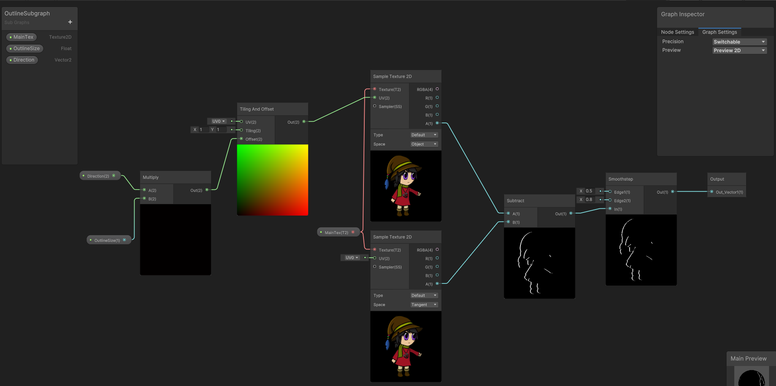Open the Space dropdown set to Tangent
This screenshot has width=776, height=386.
point(424,304)
